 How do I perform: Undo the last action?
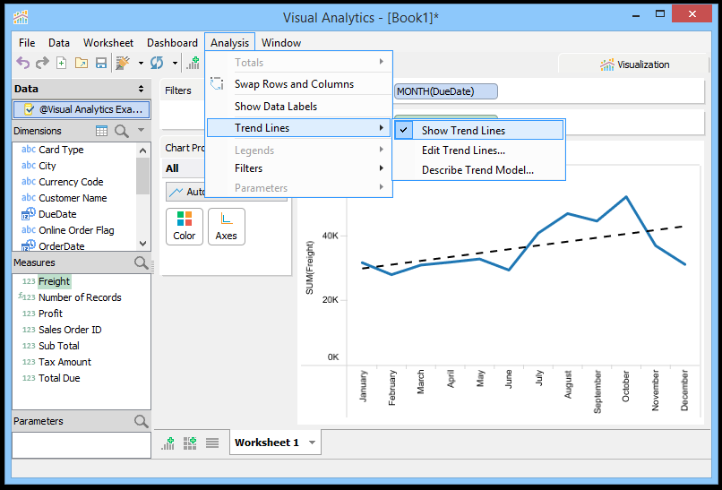coord(22,63)
